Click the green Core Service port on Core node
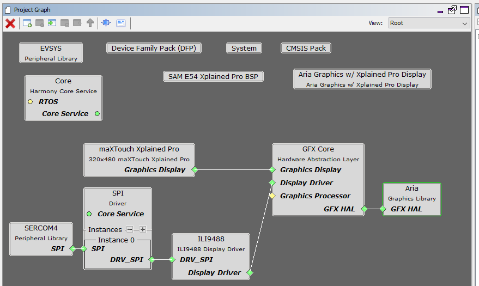The image size is (479, 286). [97, 113]
